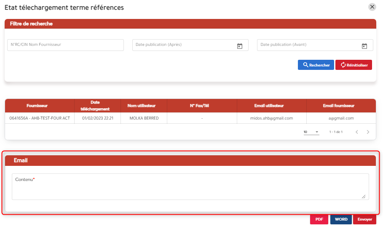Click the Rechercher search button
The image size is (383, 229).
pyautogui.click(x=316, y=65)
